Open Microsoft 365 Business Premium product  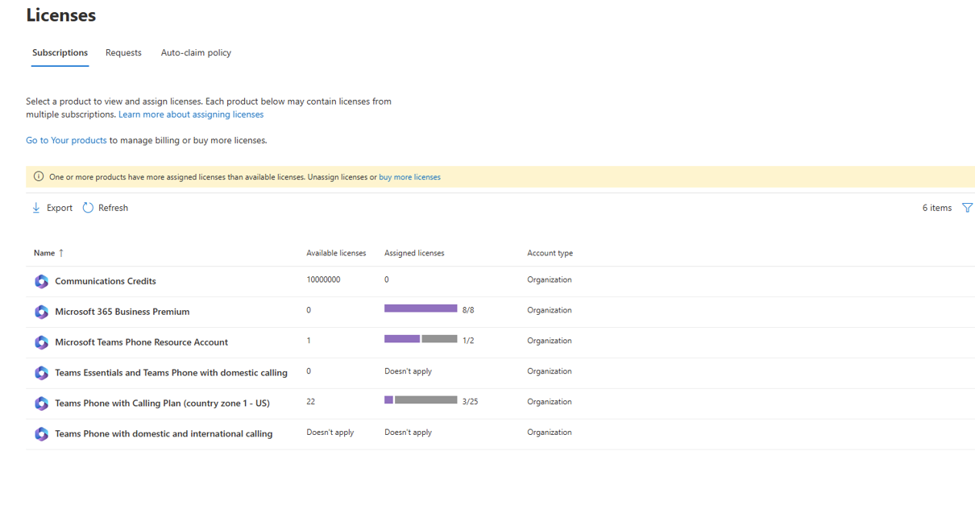tap(122, 312)
